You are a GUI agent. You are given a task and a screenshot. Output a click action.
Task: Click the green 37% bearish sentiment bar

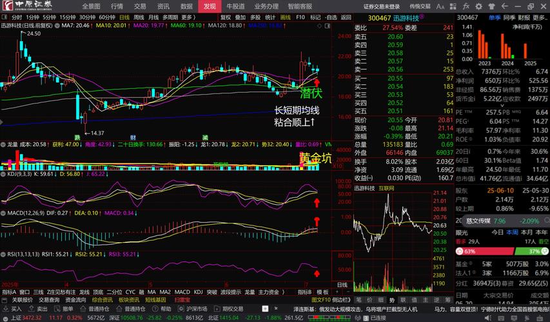click(x=531, y=251)
